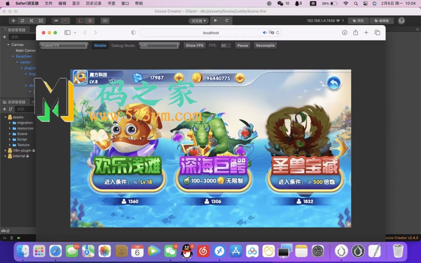Select the internal package

19,156
